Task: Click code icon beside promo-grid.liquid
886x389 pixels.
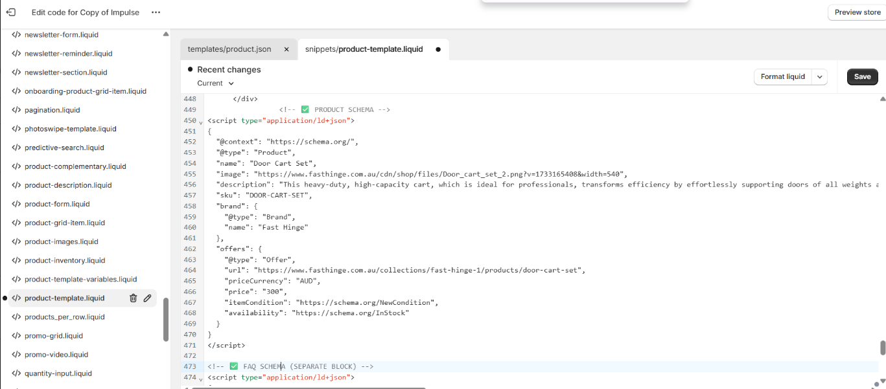Action: click(16, 336)
